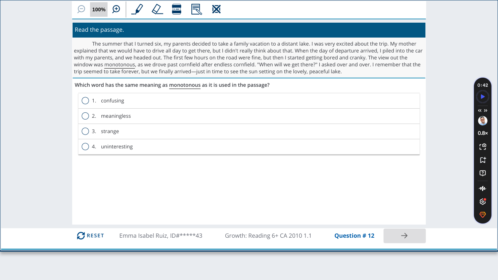Select the eraser tool

[x=157, y=9]
